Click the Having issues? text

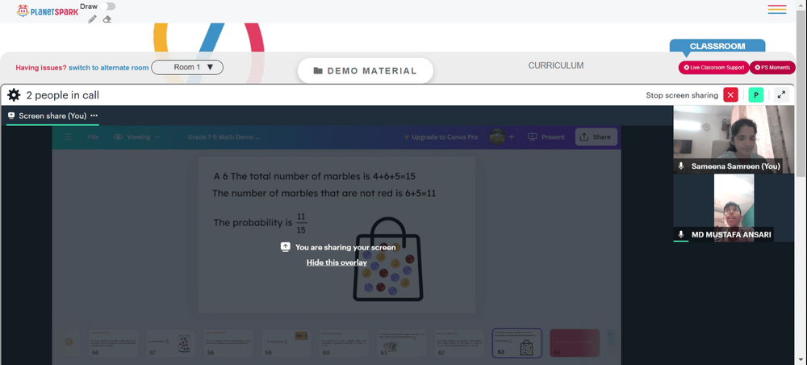(41, 68)
